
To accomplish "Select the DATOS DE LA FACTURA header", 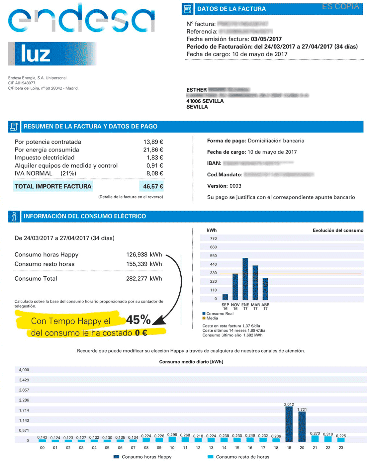I will (x=231, y=9).
